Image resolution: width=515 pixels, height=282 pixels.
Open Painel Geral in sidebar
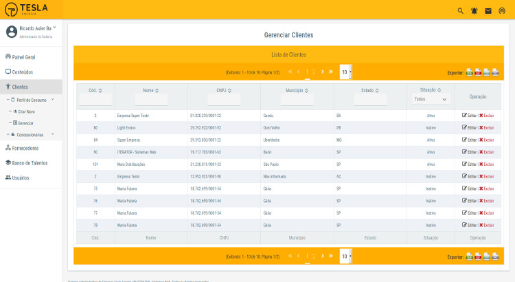pos(21,57)
